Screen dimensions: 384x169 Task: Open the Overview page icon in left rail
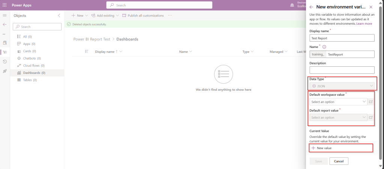5,43
